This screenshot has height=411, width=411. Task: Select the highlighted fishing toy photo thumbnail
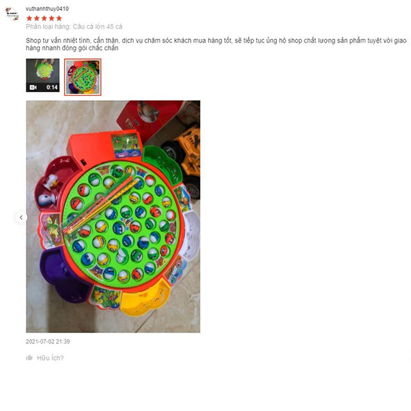(x=83, y=77)
